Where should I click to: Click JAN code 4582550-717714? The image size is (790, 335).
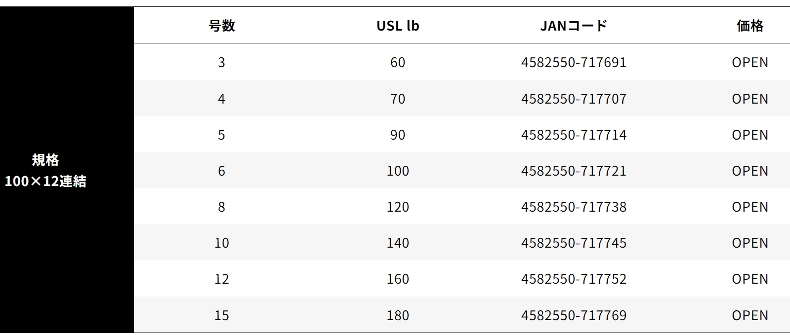click(x=574, y=135)
